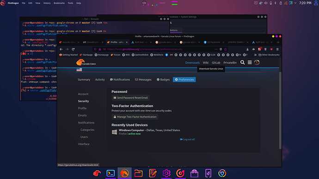Open the Edit menu
The width and height of the screenshot is (319, 179).
(31, 3)
